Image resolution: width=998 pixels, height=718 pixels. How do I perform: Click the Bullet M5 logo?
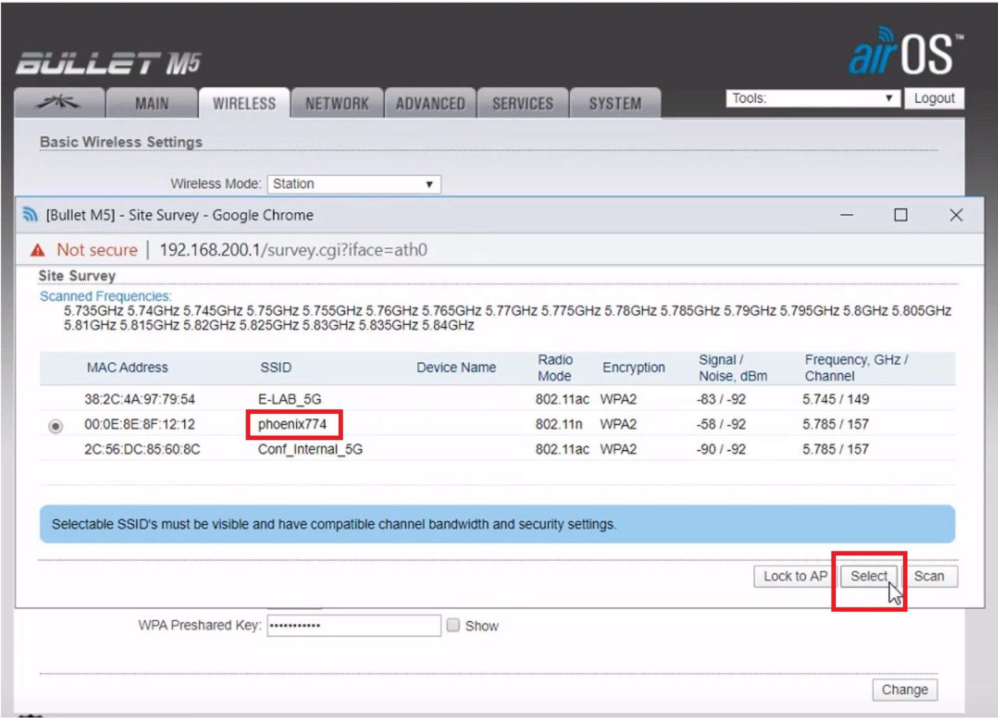coord(108,63)
